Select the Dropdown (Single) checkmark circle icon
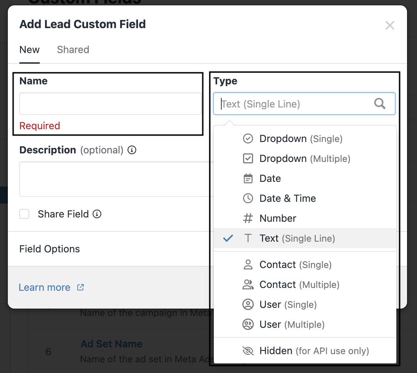This screenshot has width=417, height=373. tap(248, 138)
